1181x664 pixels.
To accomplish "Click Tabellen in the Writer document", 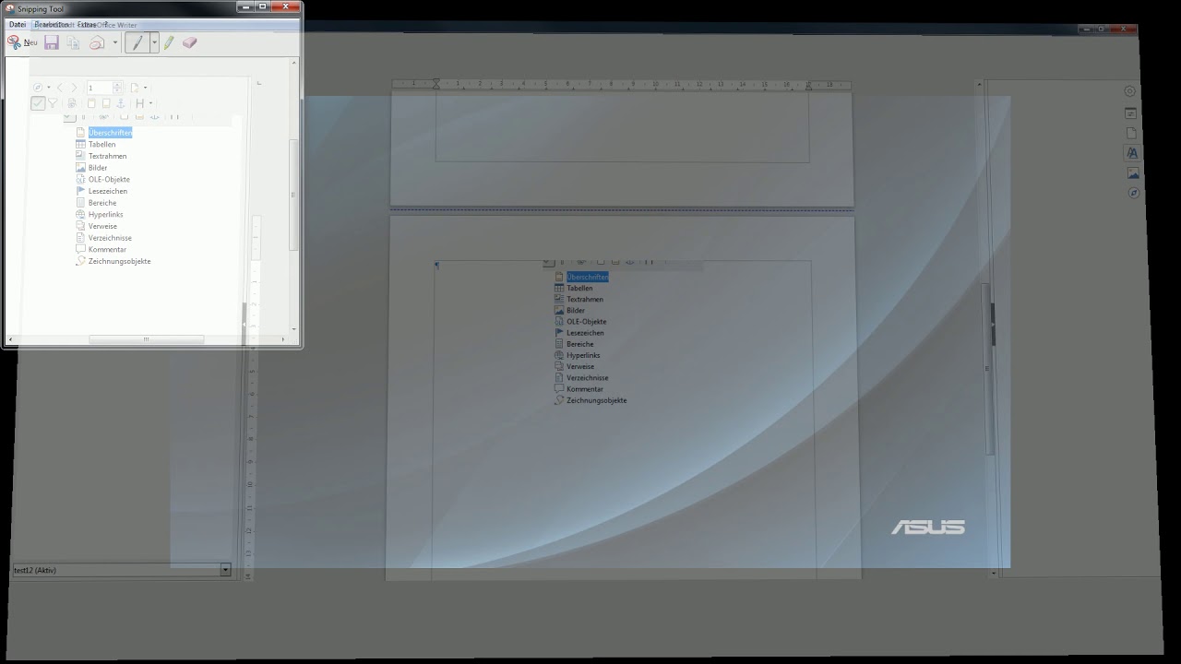I will click(x=579, y=289).
